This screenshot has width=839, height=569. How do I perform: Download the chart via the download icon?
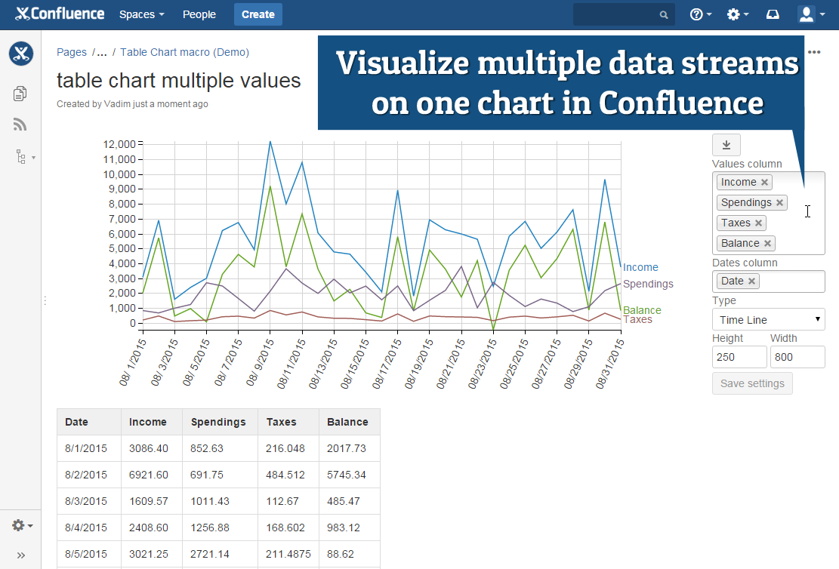725,144
